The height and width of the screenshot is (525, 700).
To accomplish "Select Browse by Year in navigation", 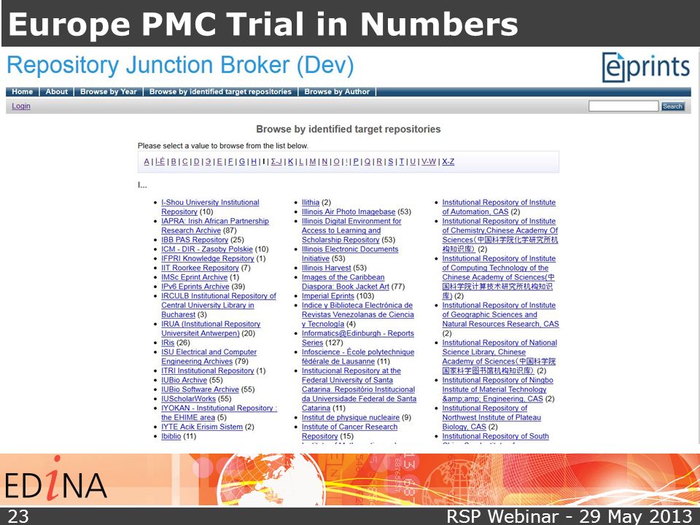I will (109, 92).
